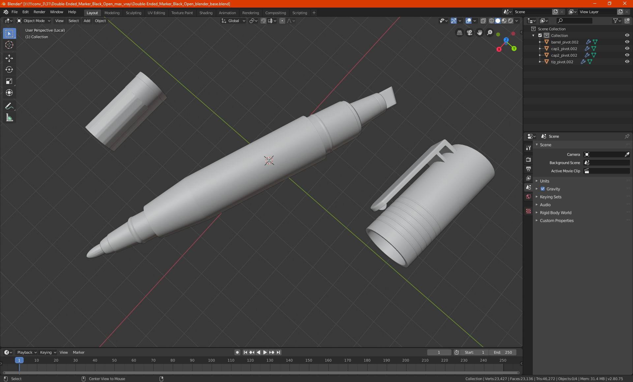Click the Play animation button
This screenshot has height=382, width=633.
(265, 352)
